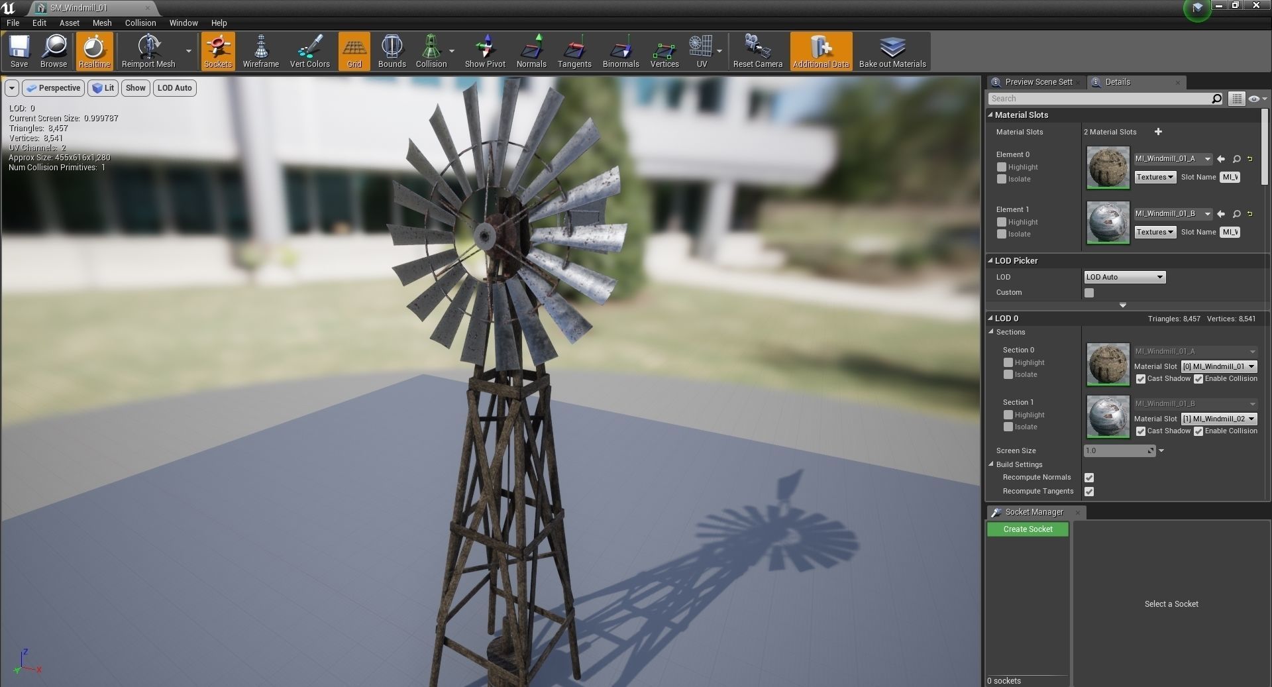Click the search magnifier in Details panel

(1216, 99)
